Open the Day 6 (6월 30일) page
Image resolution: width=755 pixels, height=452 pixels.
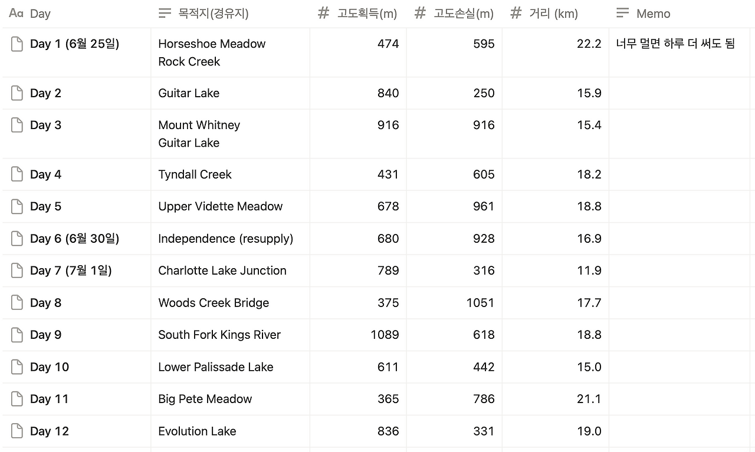(75, 239)
